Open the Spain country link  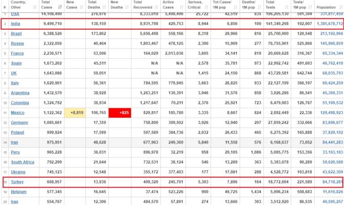tap(16, 64)
